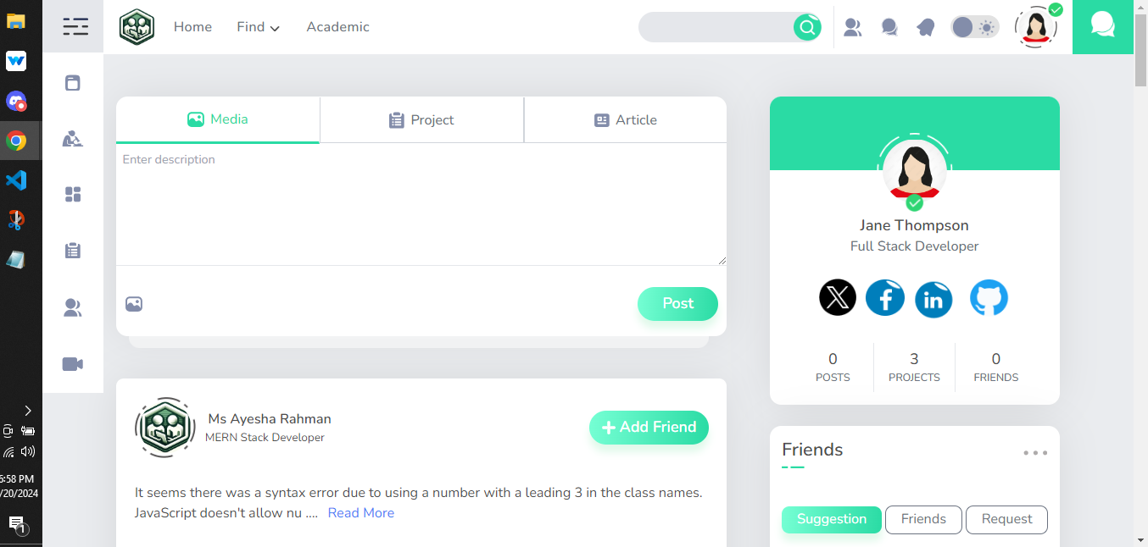Open the GitHub profile icon

point(989,297)
